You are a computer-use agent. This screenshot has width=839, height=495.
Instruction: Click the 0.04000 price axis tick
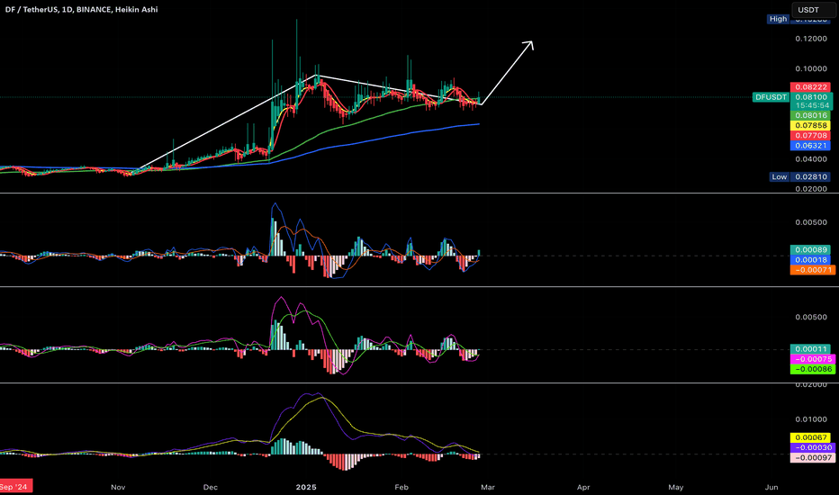[x=811, y=159]
